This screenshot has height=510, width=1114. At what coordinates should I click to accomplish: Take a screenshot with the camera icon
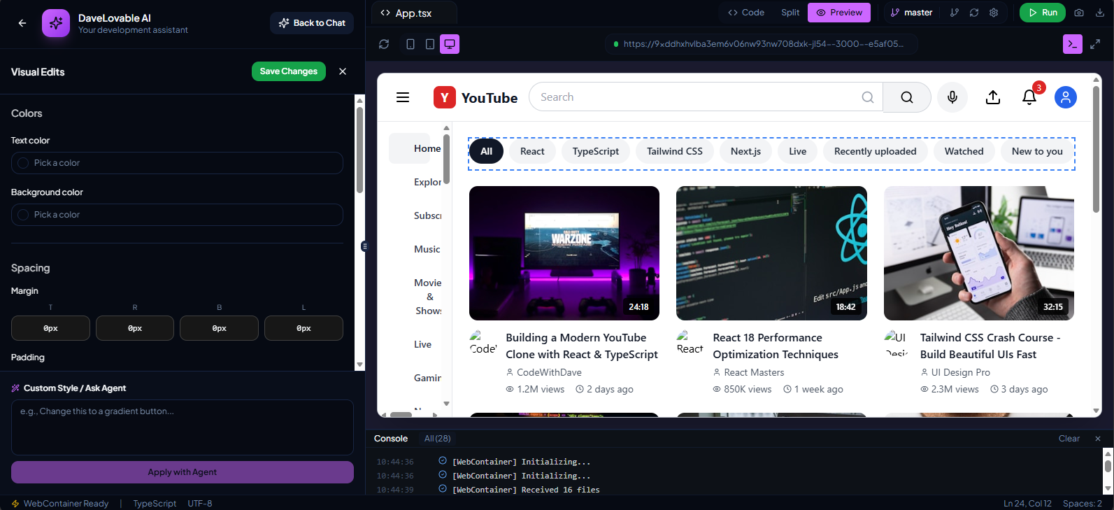pyautogui.click(x=1079, y=13)
